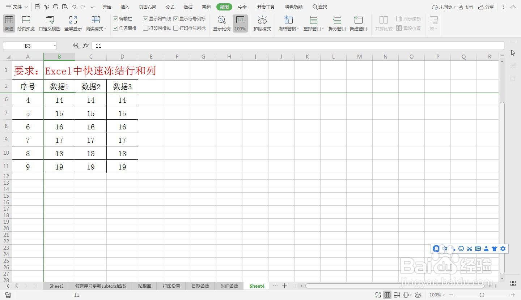Click the Undo arrow icon

(74, 7)
